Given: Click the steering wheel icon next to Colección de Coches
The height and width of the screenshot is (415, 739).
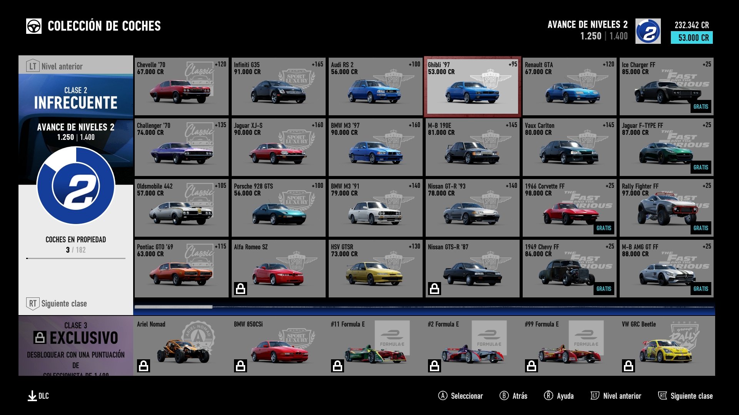Looking at the screenshot, I should point(34,26).
